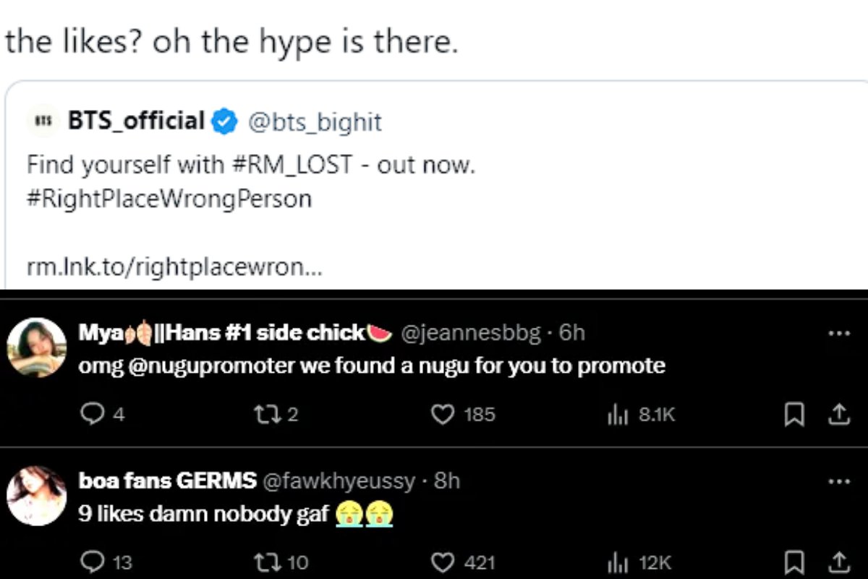Share the boa fans GERMS tweet
The image size is (868, 579).
tap(838, 562)
